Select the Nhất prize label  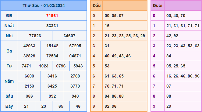[9, 26]
